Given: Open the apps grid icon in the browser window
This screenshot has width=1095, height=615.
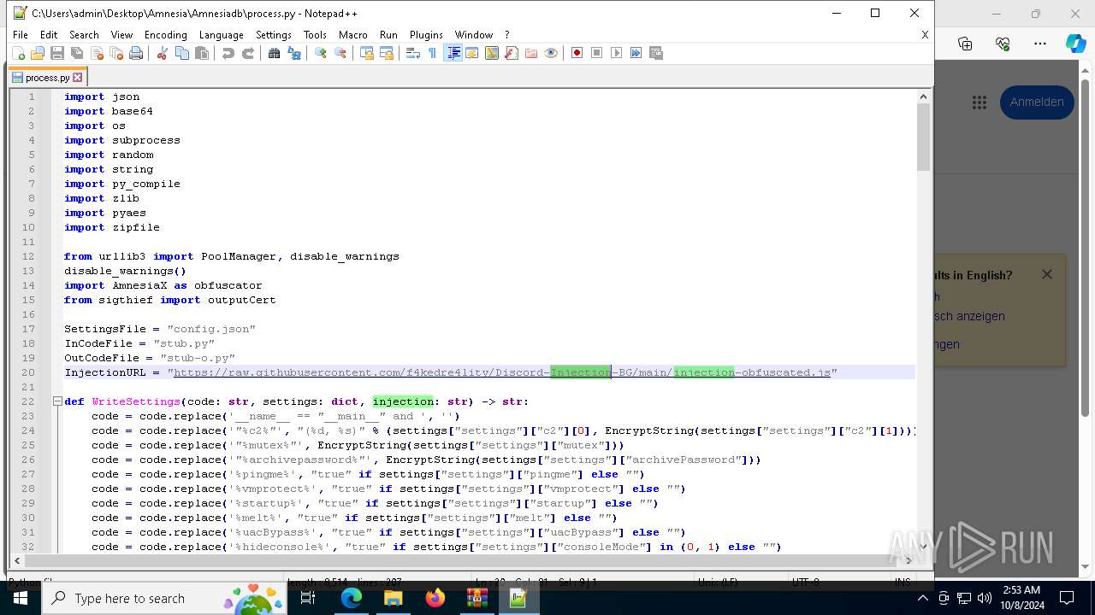Looking at the screenshot, I should [980, 102].
